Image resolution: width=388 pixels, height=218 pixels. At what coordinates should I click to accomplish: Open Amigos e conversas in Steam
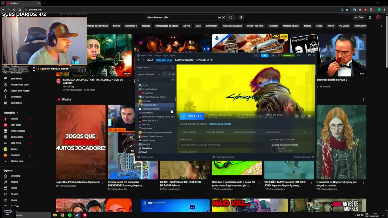click(x=303, y=157)
